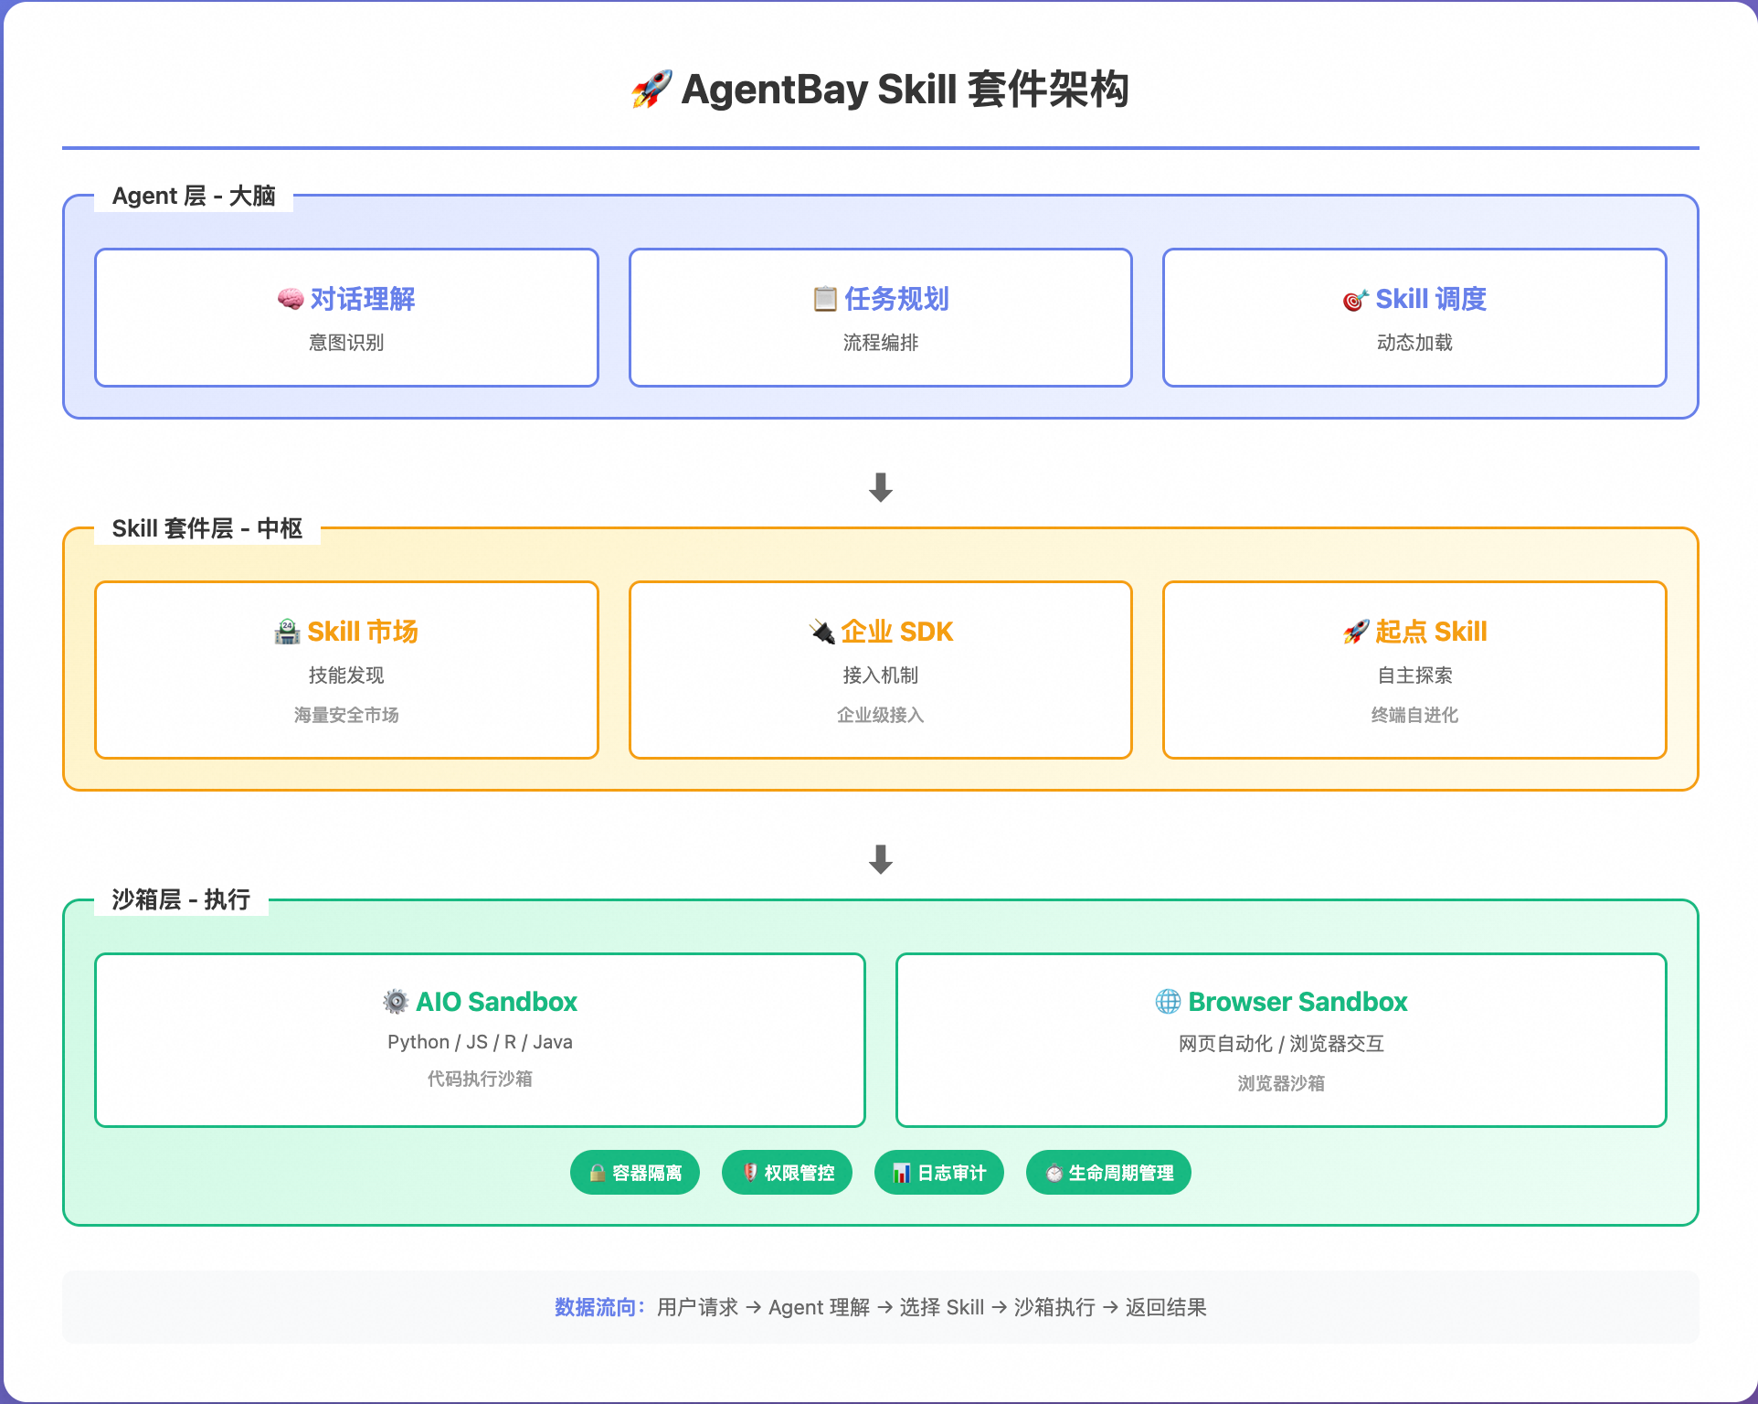
Task: Click the down arrow between Agent and Skill layers
Action: [x=881, y=487]
